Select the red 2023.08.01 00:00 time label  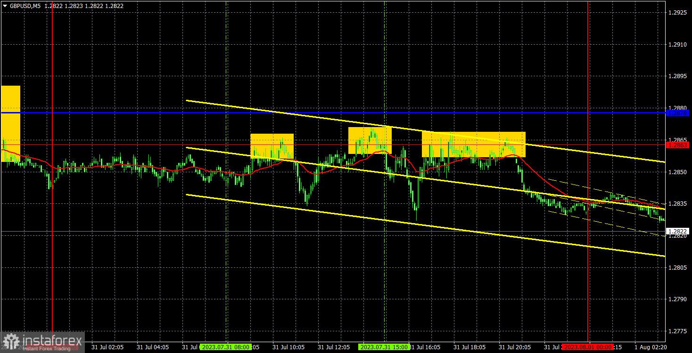click(587, 347)
